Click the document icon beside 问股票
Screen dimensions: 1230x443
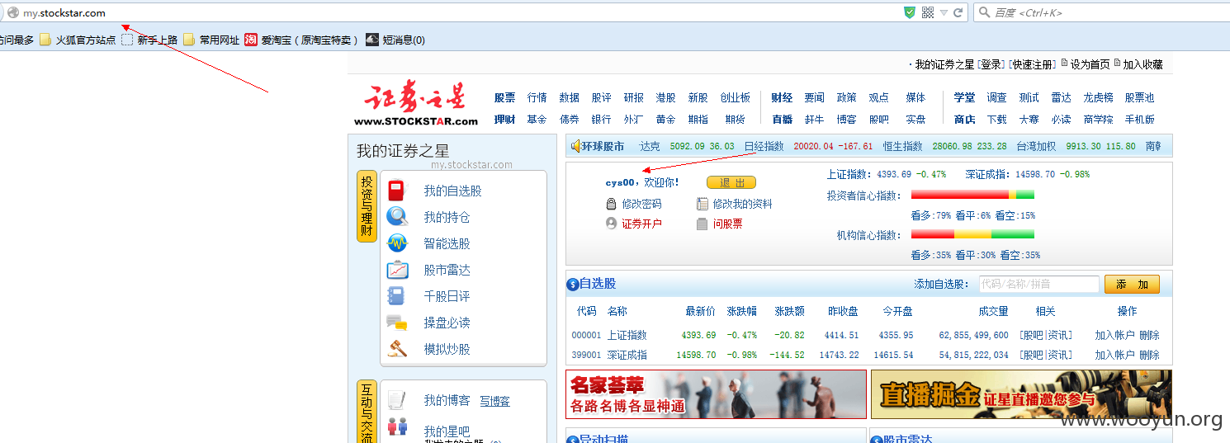(702, 224)
